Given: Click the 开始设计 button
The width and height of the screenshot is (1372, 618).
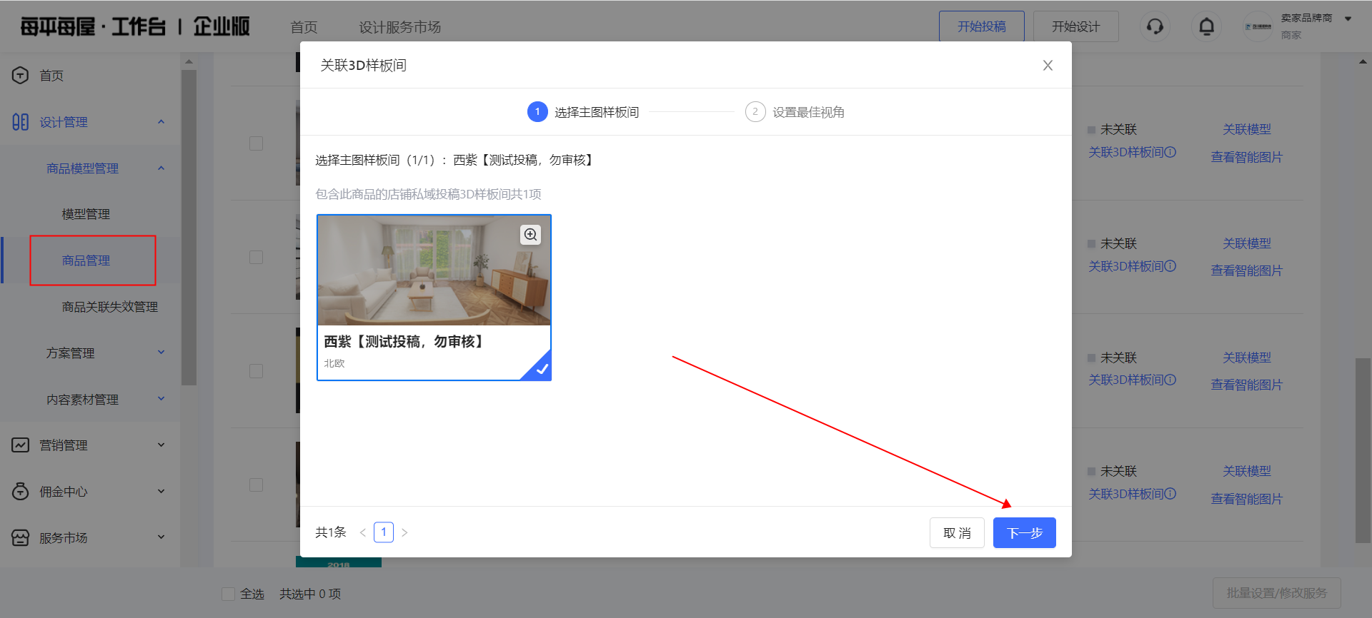Looking at the screenshot, I should tap(1076, 26).
